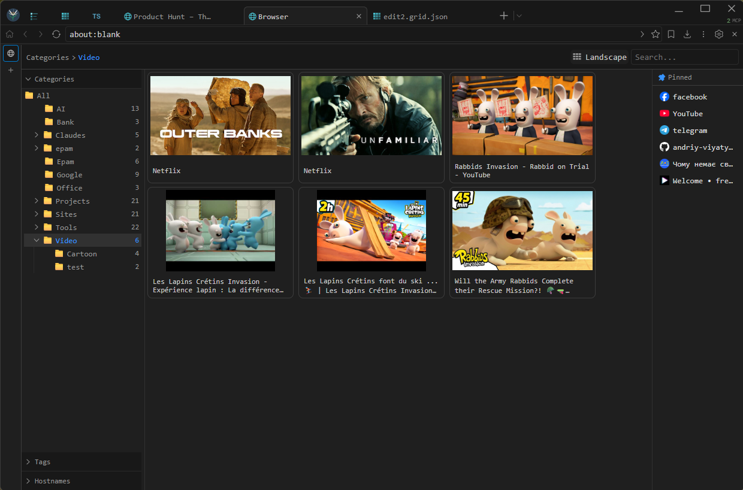Open the pinned andriy-viyaty GitHub link
743x490 pixels.
tap(696, 147)
